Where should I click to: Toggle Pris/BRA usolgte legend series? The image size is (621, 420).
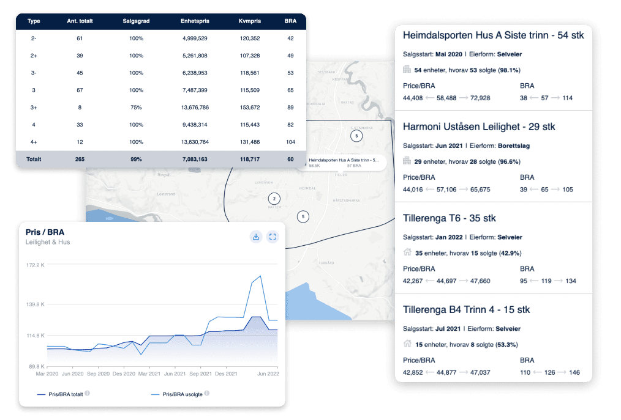coord(176,394)
